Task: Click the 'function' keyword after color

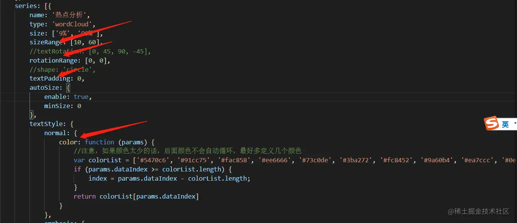Action: tap(100, 142)
